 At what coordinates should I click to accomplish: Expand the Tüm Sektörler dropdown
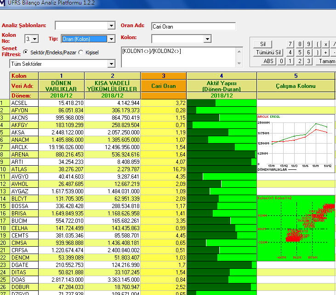[111, 64]
